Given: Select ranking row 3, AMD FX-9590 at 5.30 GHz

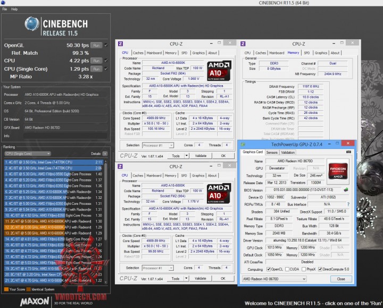Looking at the screenshot, I should (53, 174).
